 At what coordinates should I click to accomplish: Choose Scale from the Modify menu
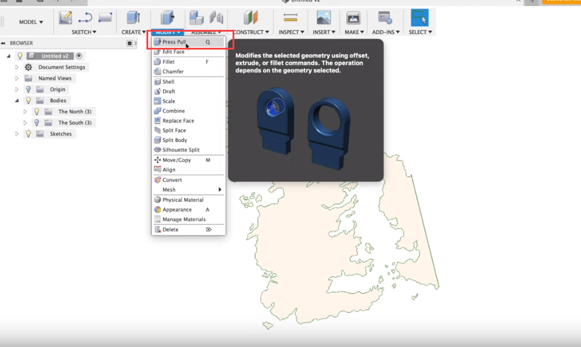188,101
